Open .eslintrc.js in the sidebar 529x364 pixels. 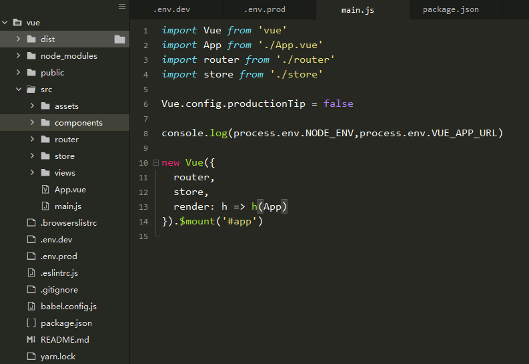coord(59,273)
